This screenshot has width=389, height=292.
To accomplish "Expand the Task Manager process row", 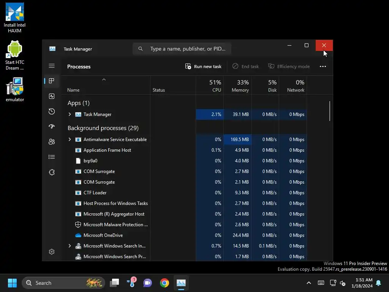I will click(70, 114).
